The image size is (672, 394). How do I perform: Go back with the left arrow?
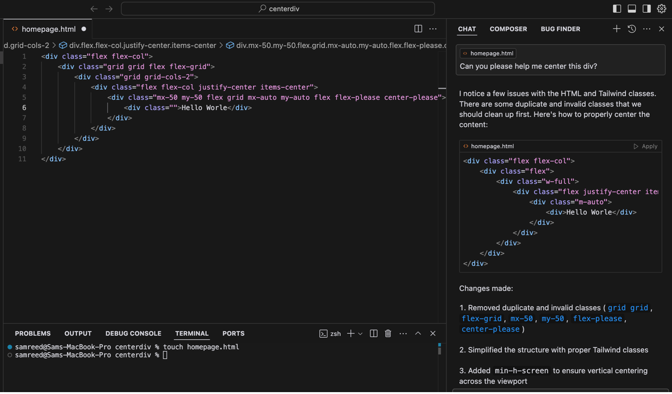point(94,9)
